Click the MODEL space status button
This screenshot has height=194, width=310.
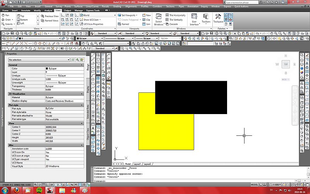(254, 185)
